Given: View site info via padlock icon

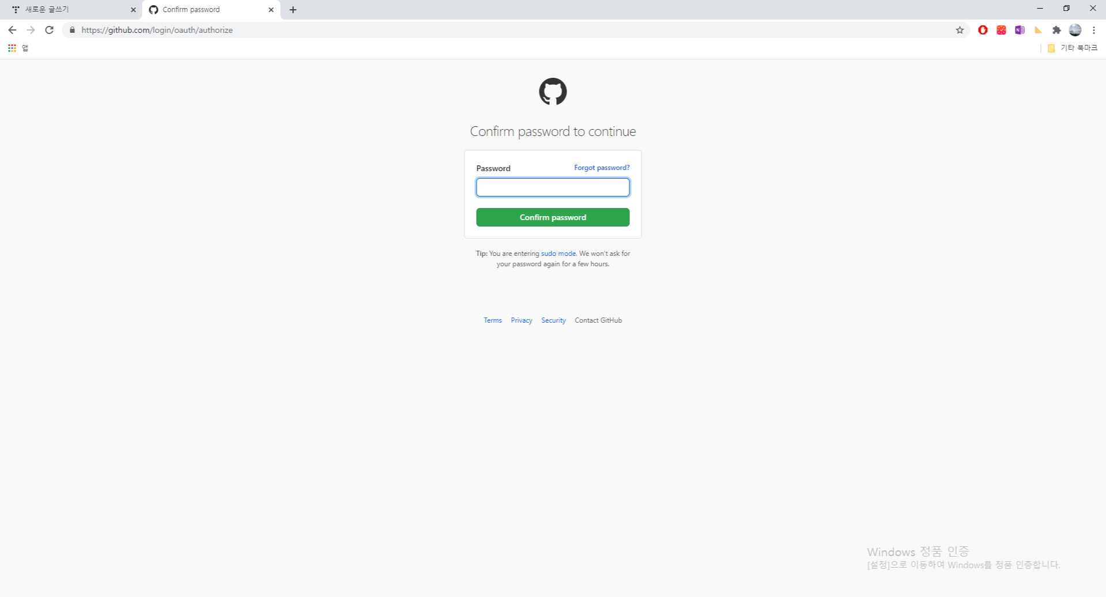Looking at the screenshot, I should [72, 30].
